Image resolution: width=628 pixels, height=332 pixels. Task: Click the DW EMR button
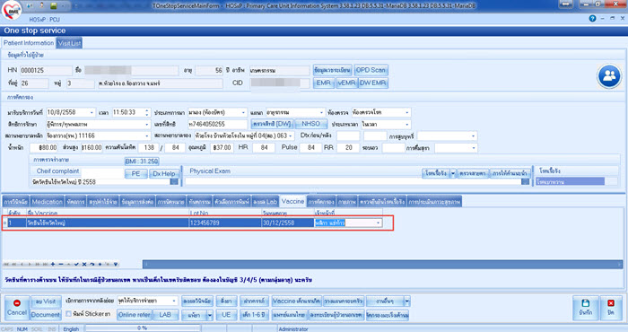tap(372, 83)
